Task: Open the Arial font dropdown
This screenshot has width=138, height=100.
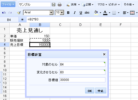Action: tap(51, 13)
